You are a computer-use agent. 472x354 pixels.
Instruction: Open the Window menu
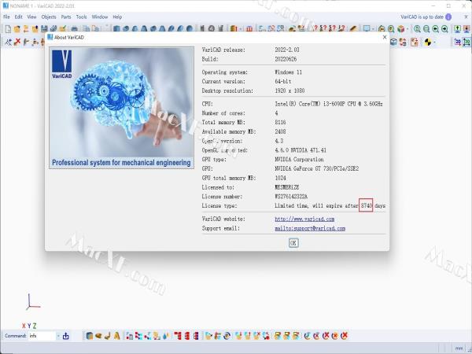click(100, 17)
